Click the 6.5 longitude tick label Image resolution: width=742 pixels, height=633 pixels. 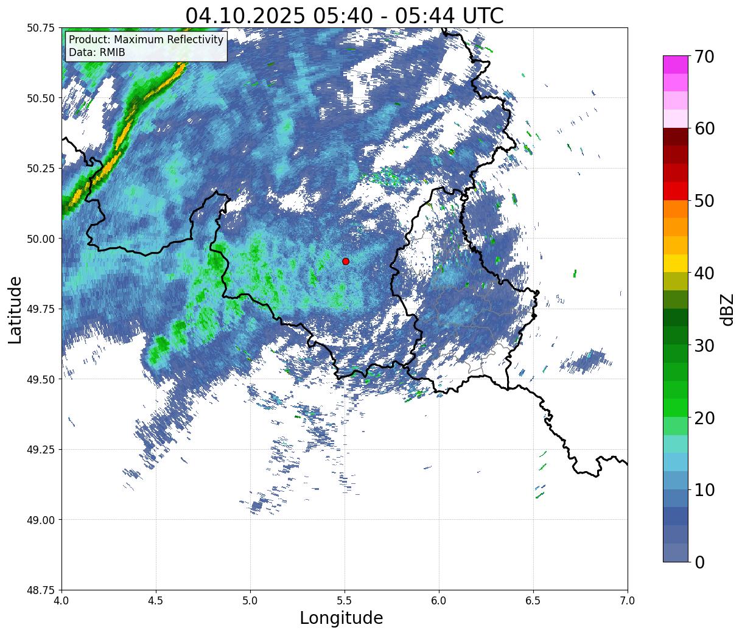533,601
